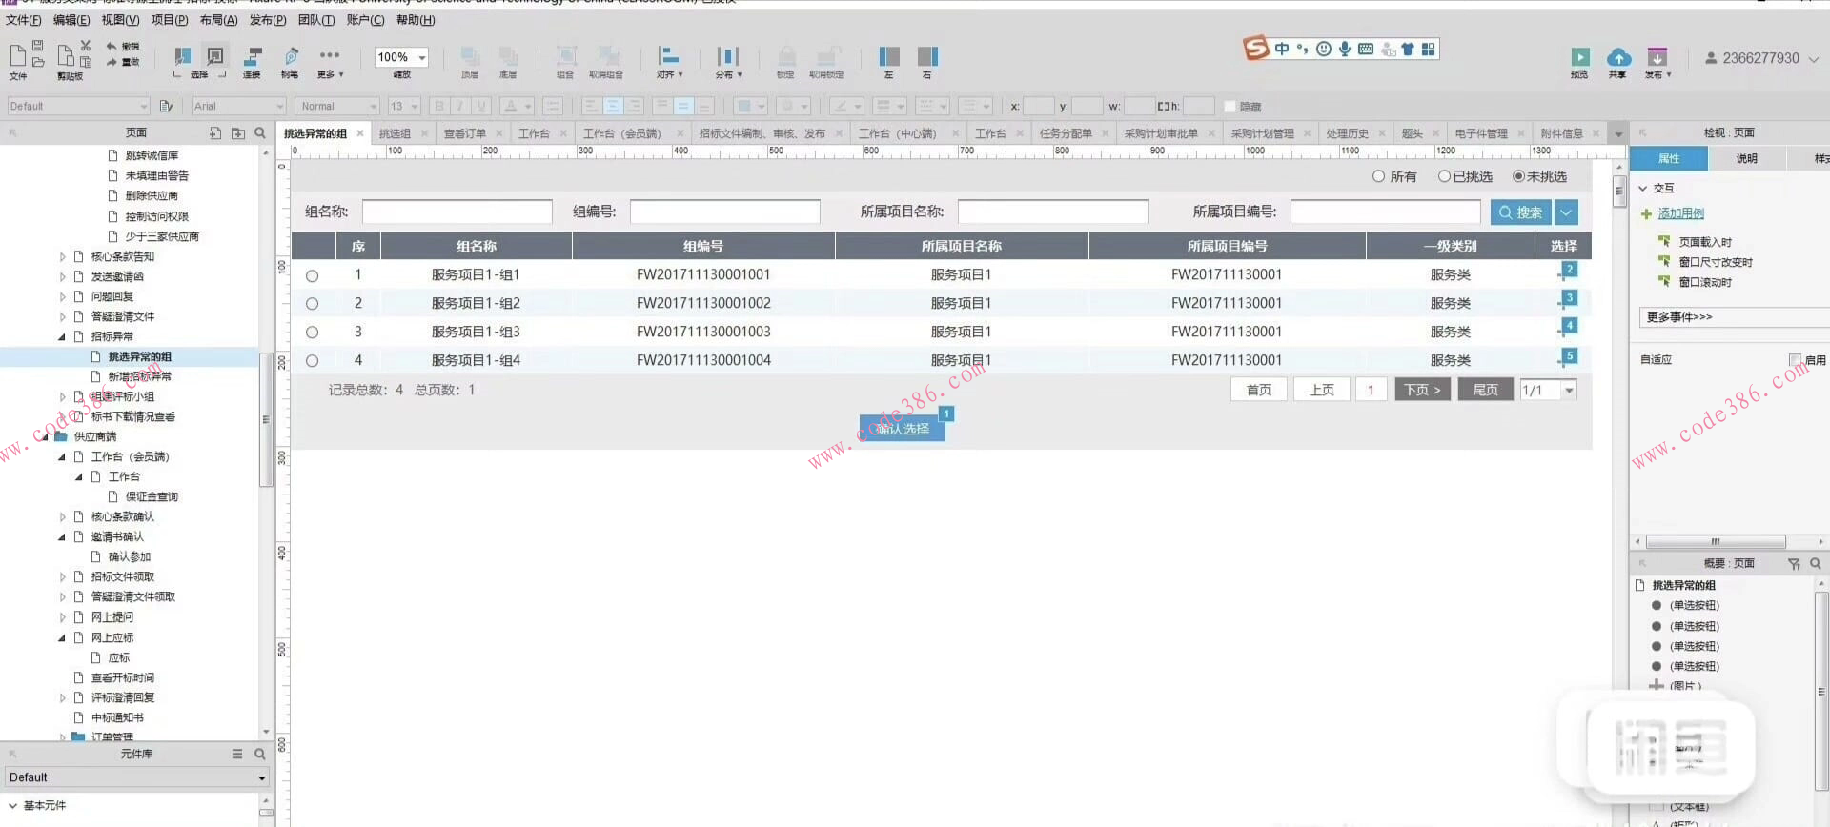Open the 1/1 page selector dropdown

coord(1568,390)
